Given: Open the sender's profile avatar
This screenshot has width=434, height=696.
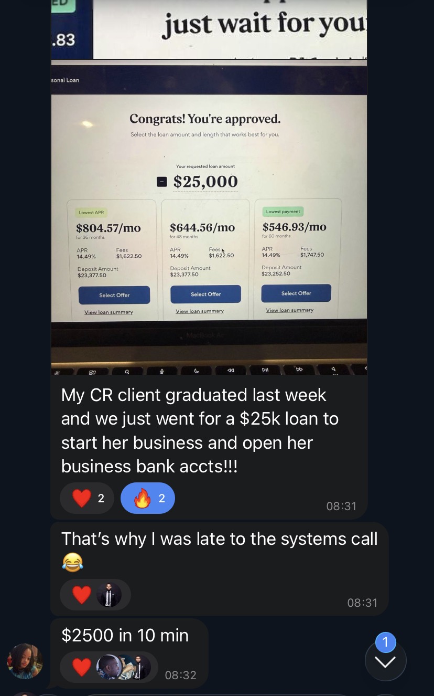Looking at the screenshot, I should coord(25,661).
